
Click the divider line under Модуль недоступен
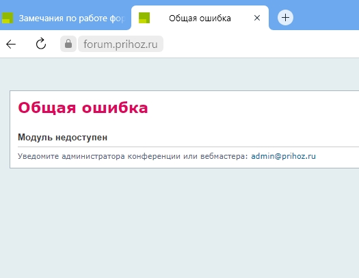point(188,147)
